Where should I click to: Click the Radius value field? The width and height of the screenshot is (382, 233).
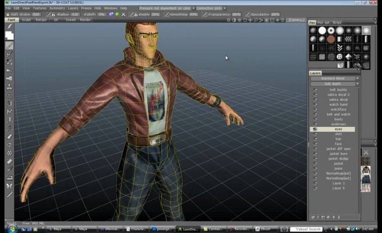[75, 14]
